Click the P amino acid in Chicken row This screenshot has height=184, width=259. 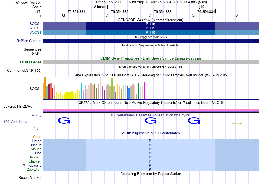(150, 161)
